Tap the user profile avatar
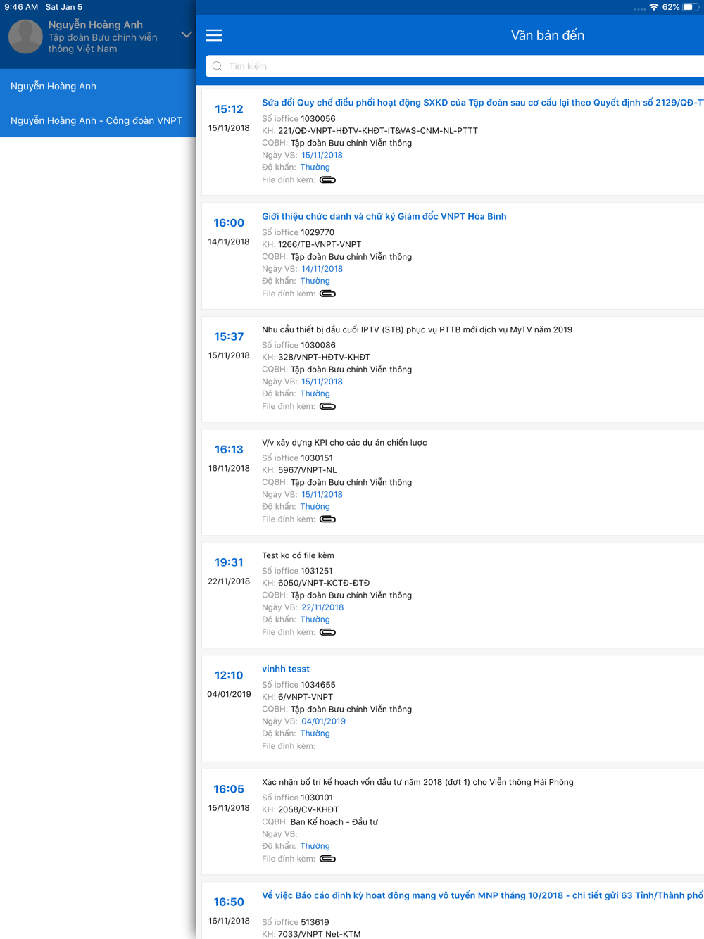Image resolution: width=704 pixels, height=939 pixels. (25, 36)
